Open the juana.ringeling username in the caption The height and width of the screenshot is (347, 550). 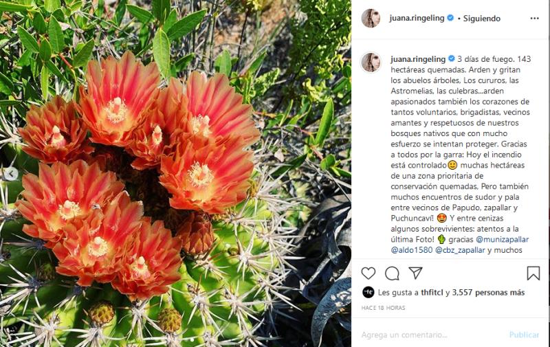[417, 59]
